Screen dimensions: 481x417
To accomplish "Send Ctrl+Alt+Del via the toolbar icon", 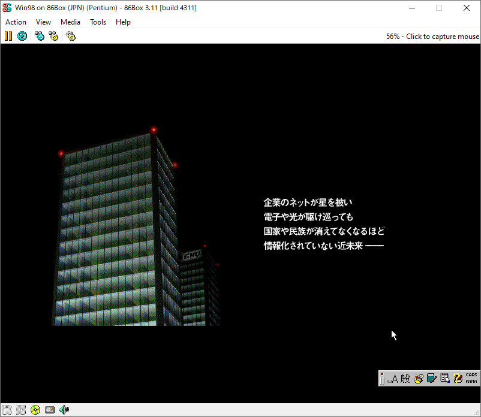I will point(39,36).
